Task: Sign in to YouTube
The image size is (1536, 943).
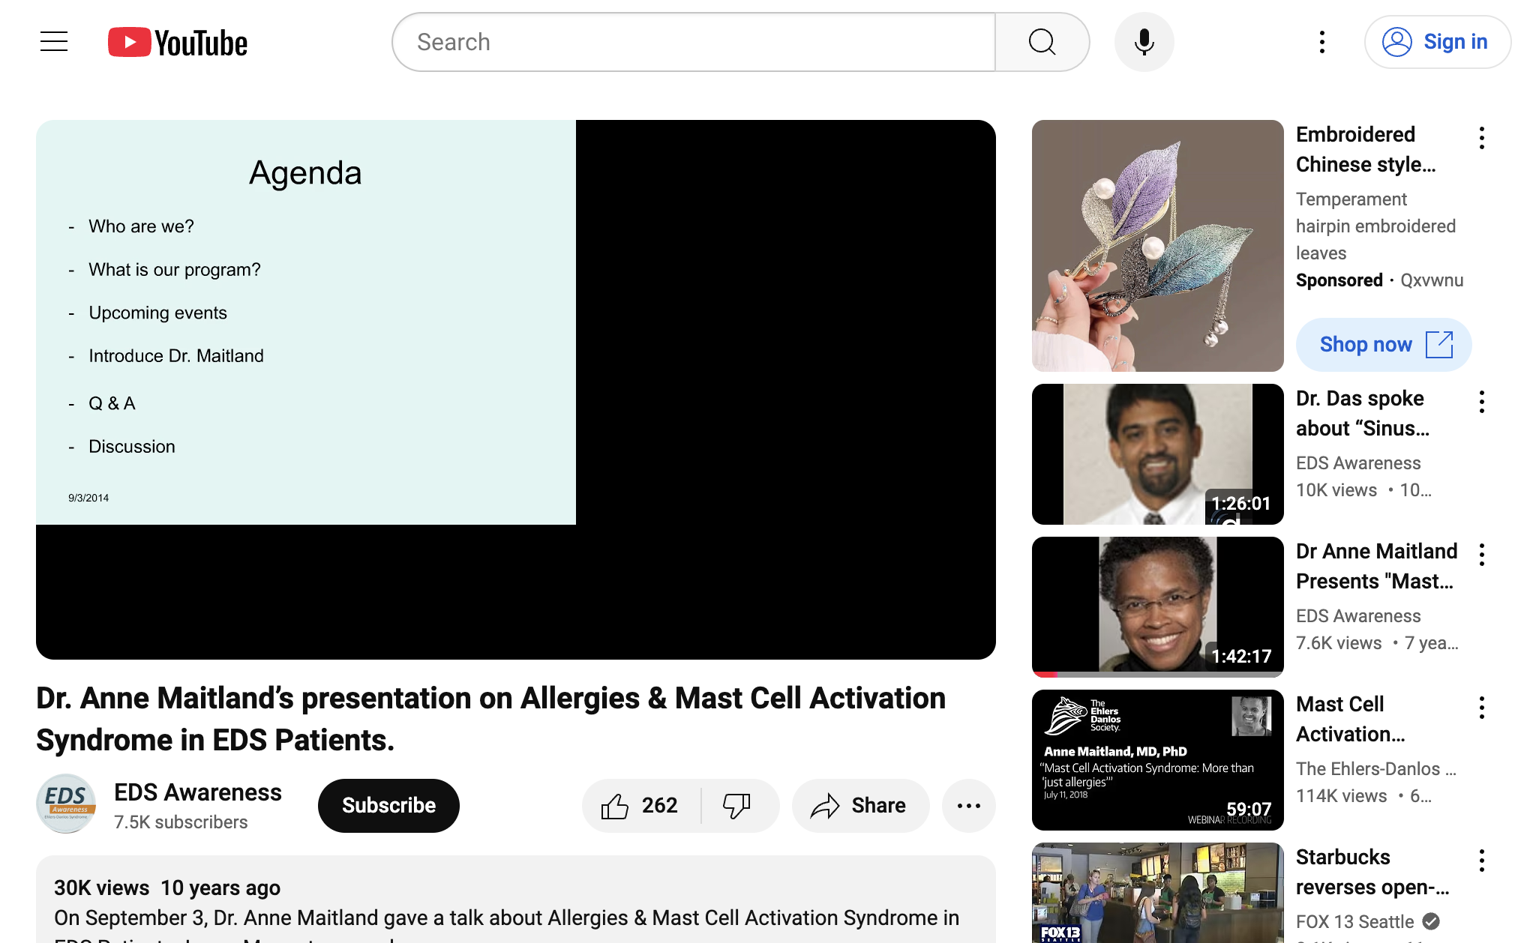Action: pyautogui.click(x=1437, y=42)
